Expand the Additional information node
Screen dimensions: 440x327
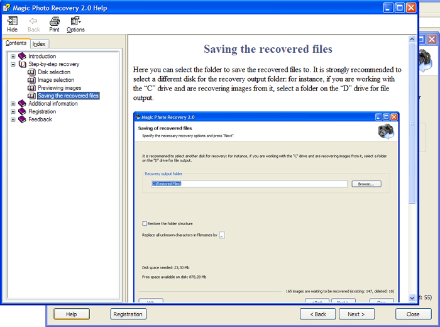pos(13,104)
